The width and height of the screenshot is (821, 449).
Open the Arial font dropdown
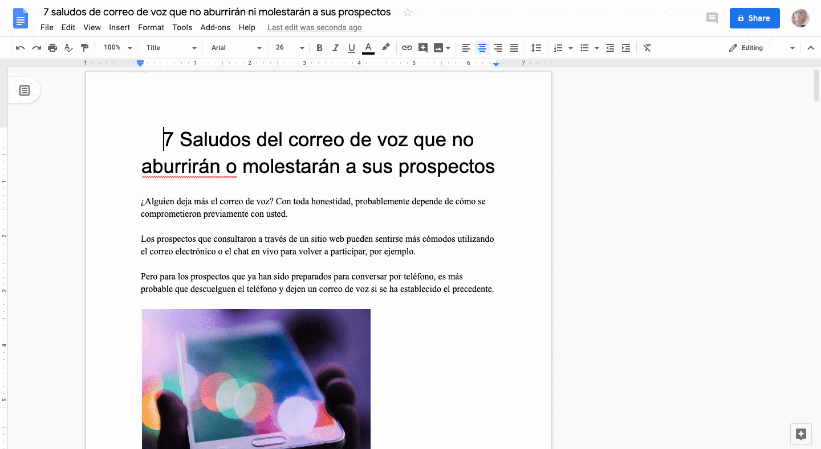pyautogui.click(x=236, y=48)
